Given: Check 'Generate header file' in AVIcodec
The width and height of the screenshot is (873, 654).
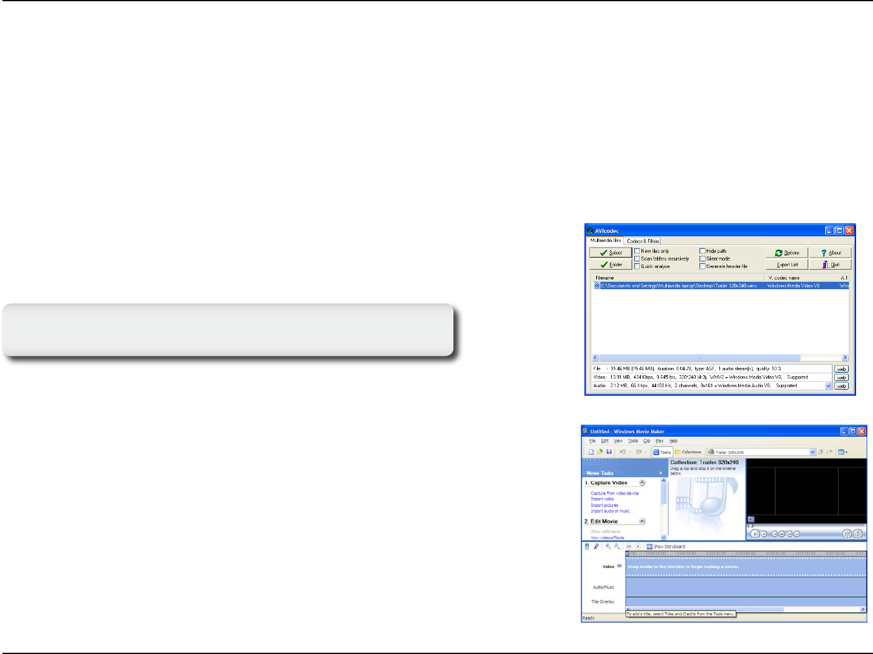Looking at the screenshot, I should [703, 266].
